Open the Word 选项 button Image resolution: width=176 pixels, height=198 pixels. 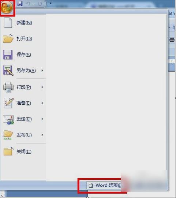[104, 185]
